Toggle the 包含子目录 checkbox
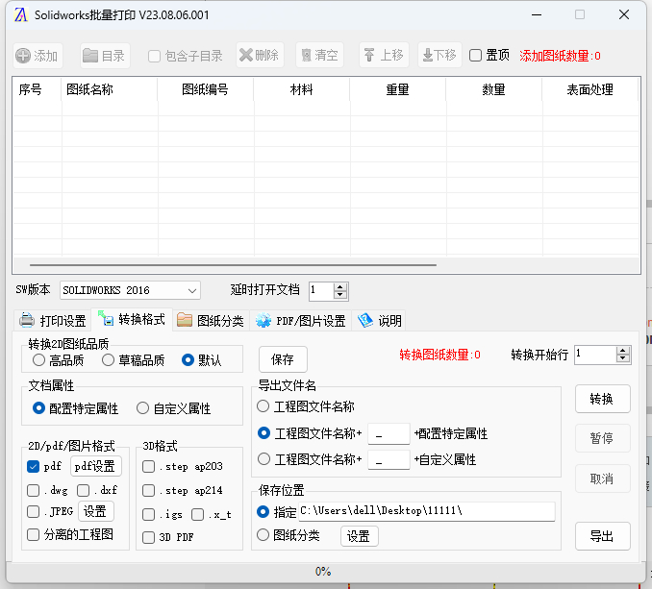Screen dimensions: 652x589 pyautogui.click(x=154, y=56)
